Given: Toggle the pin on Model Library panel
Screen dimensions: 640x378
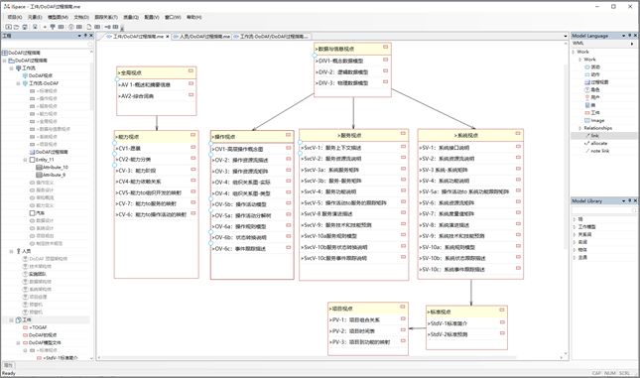Looking at the screenshot, I should pyautogui.click(x=630, y=200).
